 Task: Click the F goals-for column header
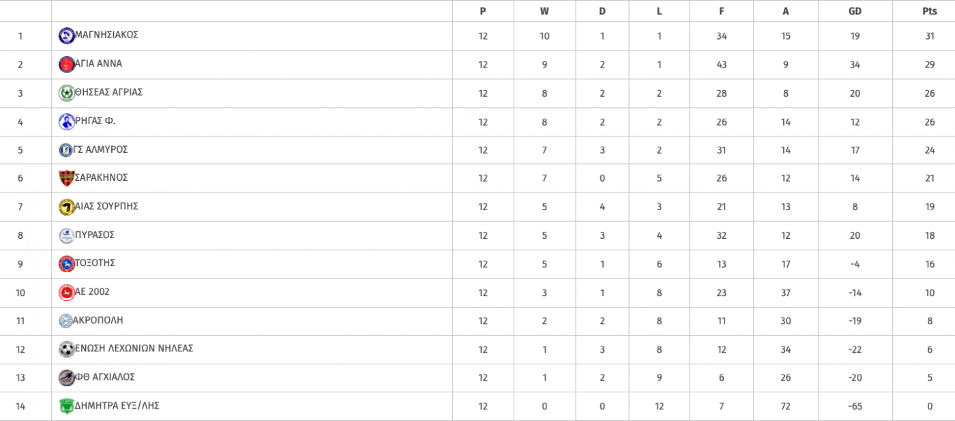721,11
